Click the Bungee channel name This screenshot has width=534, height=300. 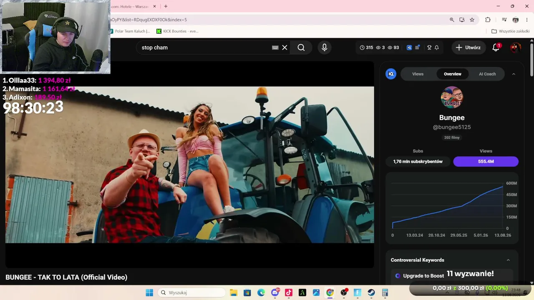click(452, 117)
